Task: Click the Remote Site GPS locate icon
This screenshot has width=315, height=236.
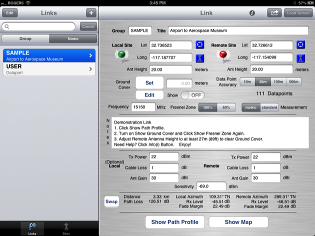Action: [x=300, y=45]
